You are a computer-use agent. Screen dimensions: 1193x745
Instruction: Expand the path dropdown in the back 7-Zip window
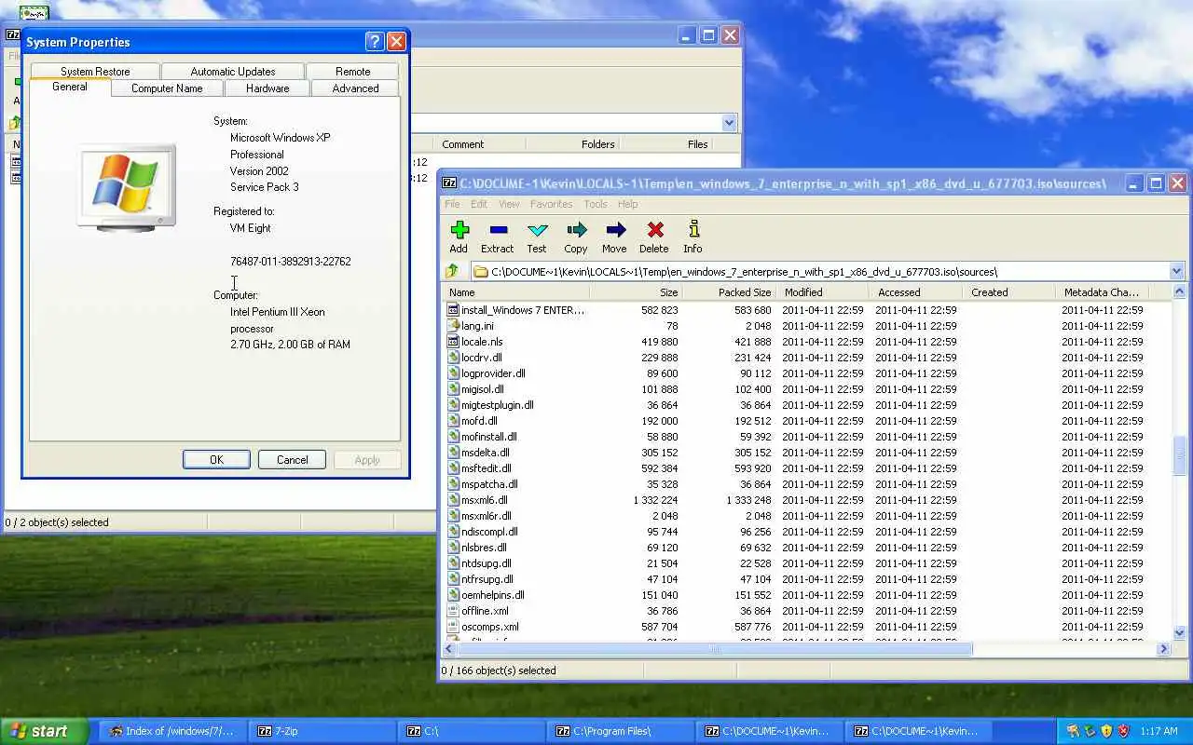tap(729, 123)
